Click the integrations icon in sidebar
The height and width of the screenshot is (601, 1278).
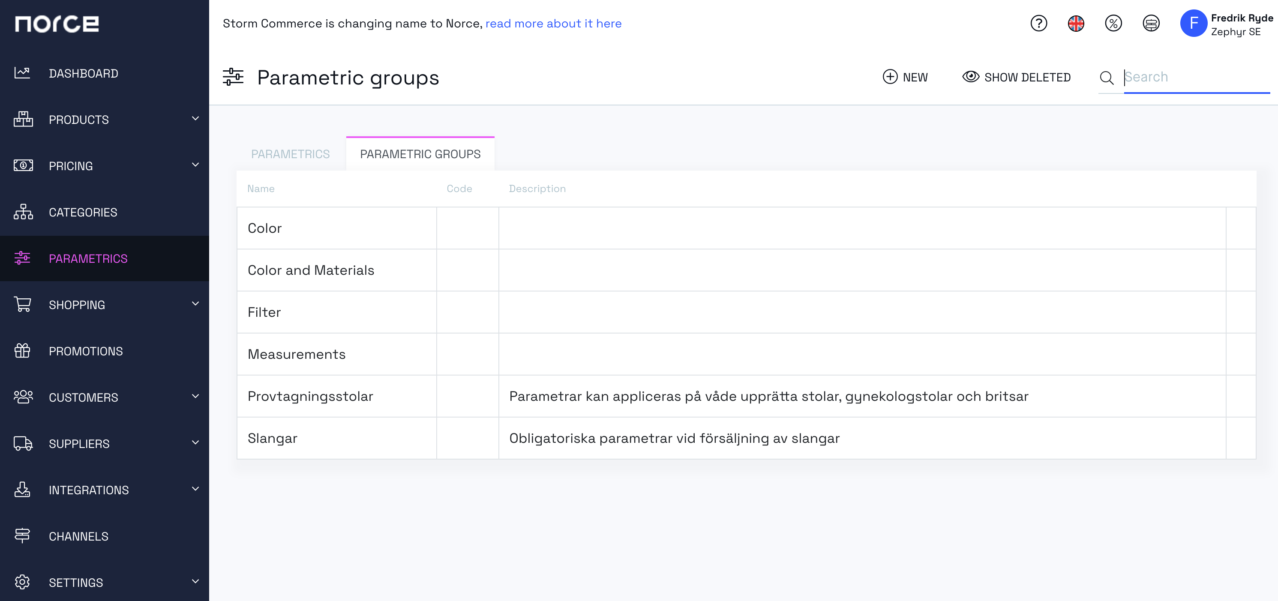pos(22,489)
